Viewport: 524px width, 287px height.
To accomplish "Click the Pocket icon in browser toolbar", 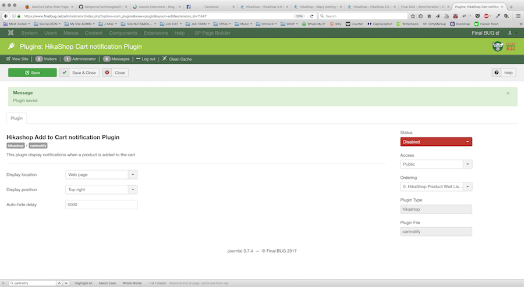I will pyautogui.click(x=477, y=16).
